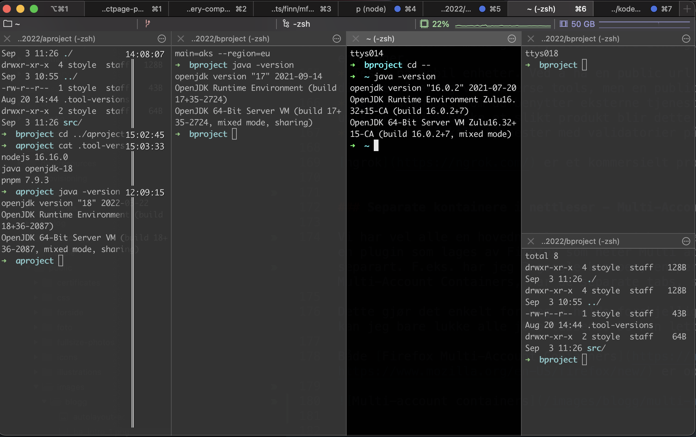Close the ~ (-zsh) center pane
The width and height of the screenshot is (696, 437).
tap(356, 39)
